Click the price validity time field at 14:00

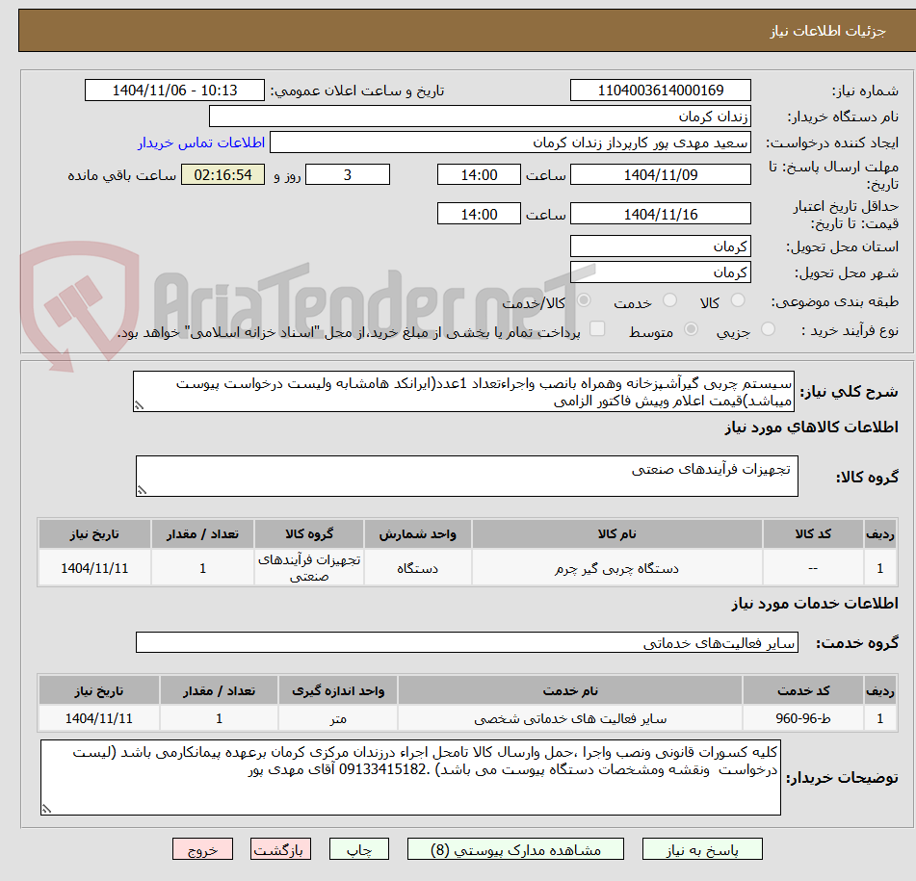click(479, 214)
